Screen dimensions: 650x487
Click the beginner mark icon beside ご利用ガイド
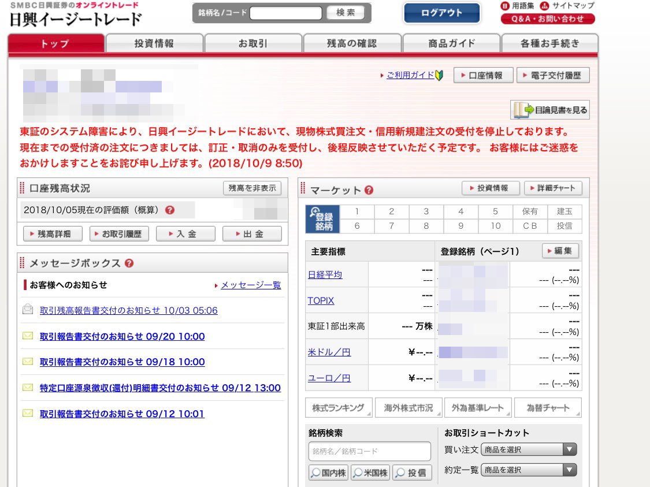pos(439,75)
